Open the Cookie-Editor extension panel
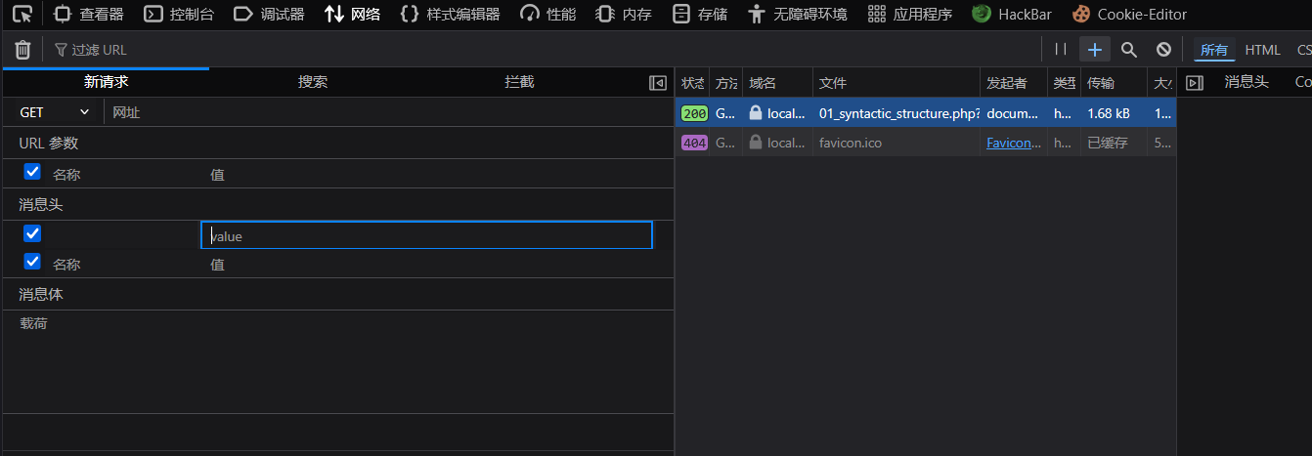 (x=1129, y=14)
